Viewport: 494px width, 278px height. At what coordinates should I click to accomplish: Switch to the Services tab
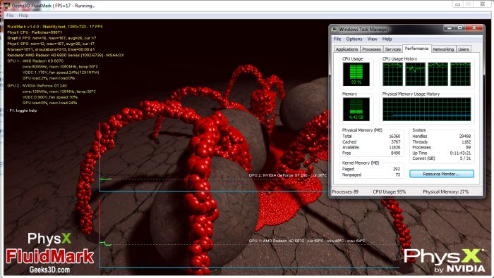click(392, 49)
